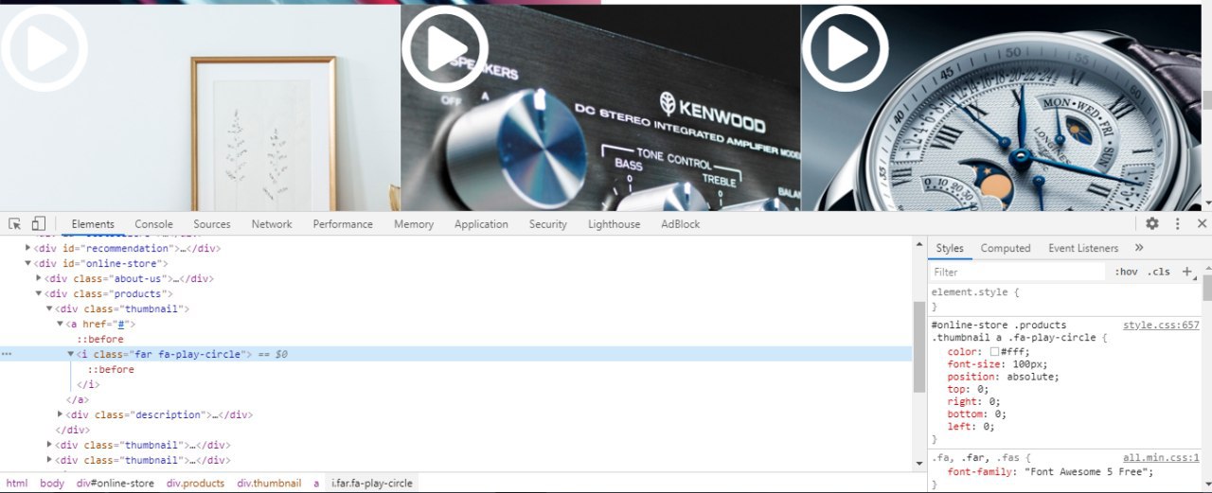Image resolution: width=1212 pixels, height=493 pixels.
Task: Open the Event Listeners sidebar tab
Action: point(1083,248)
